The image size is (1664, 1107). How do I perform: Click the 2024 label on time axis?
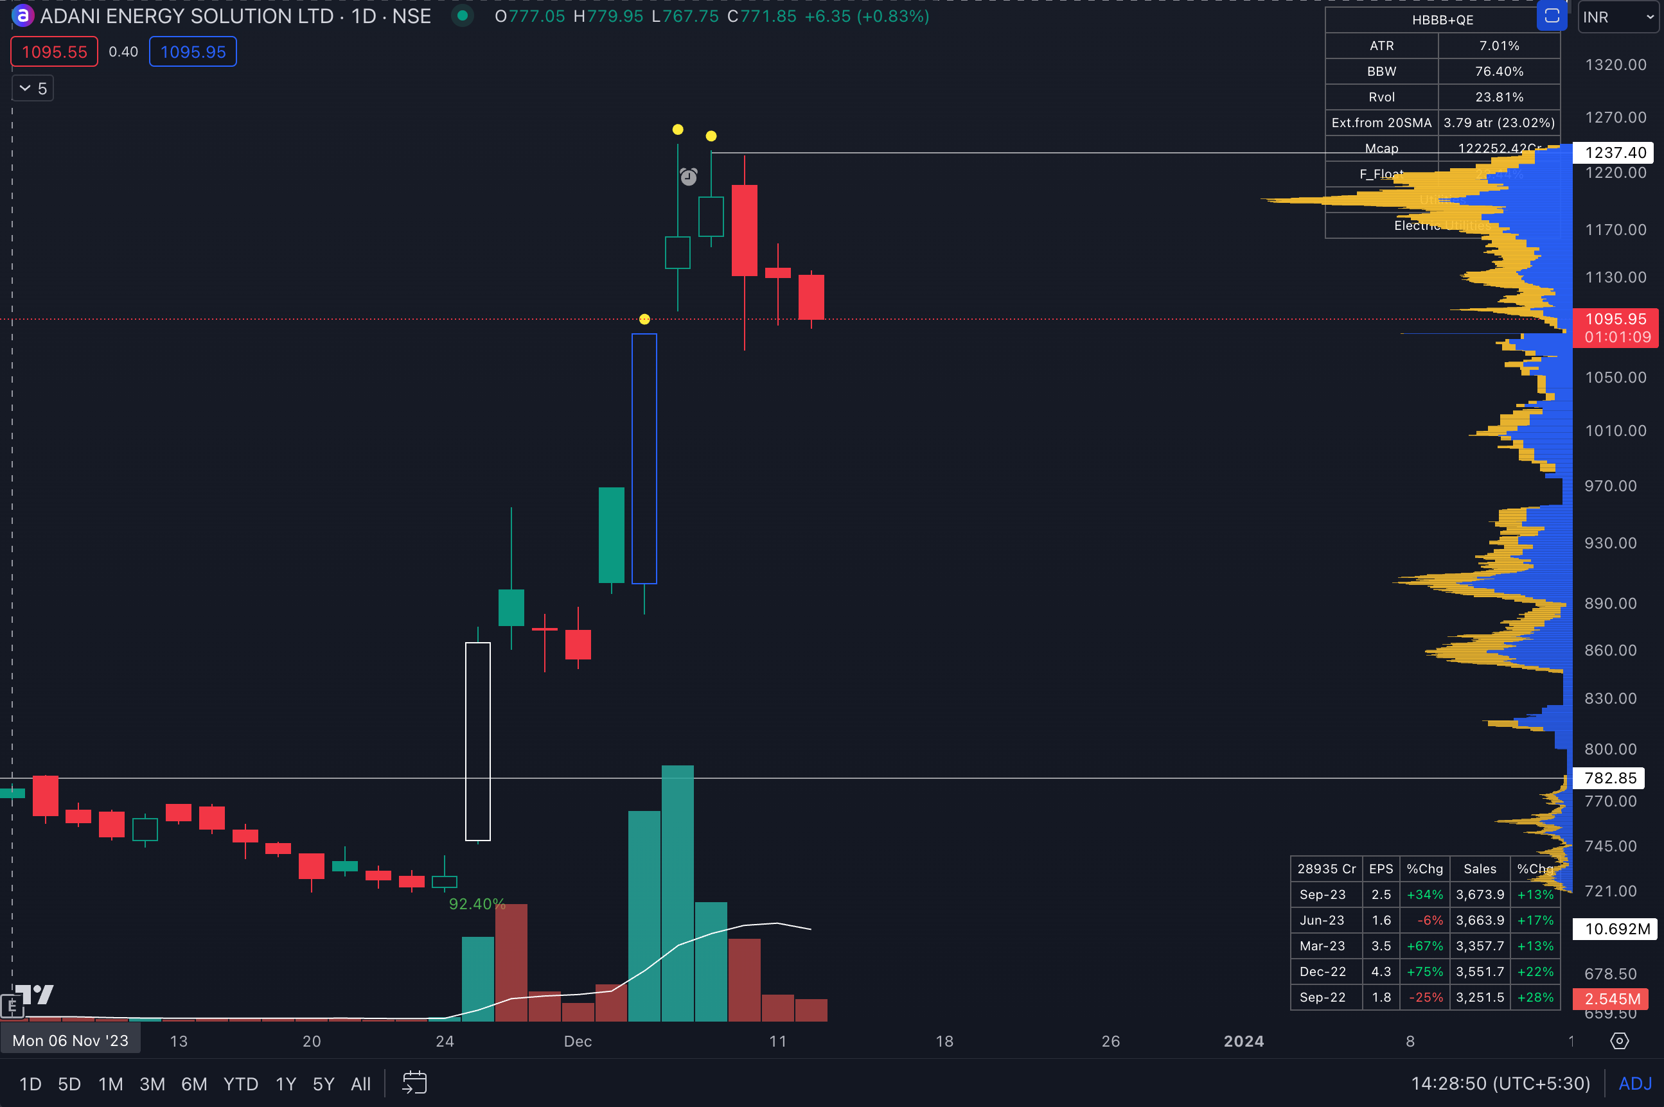tap(1244, 1042)
